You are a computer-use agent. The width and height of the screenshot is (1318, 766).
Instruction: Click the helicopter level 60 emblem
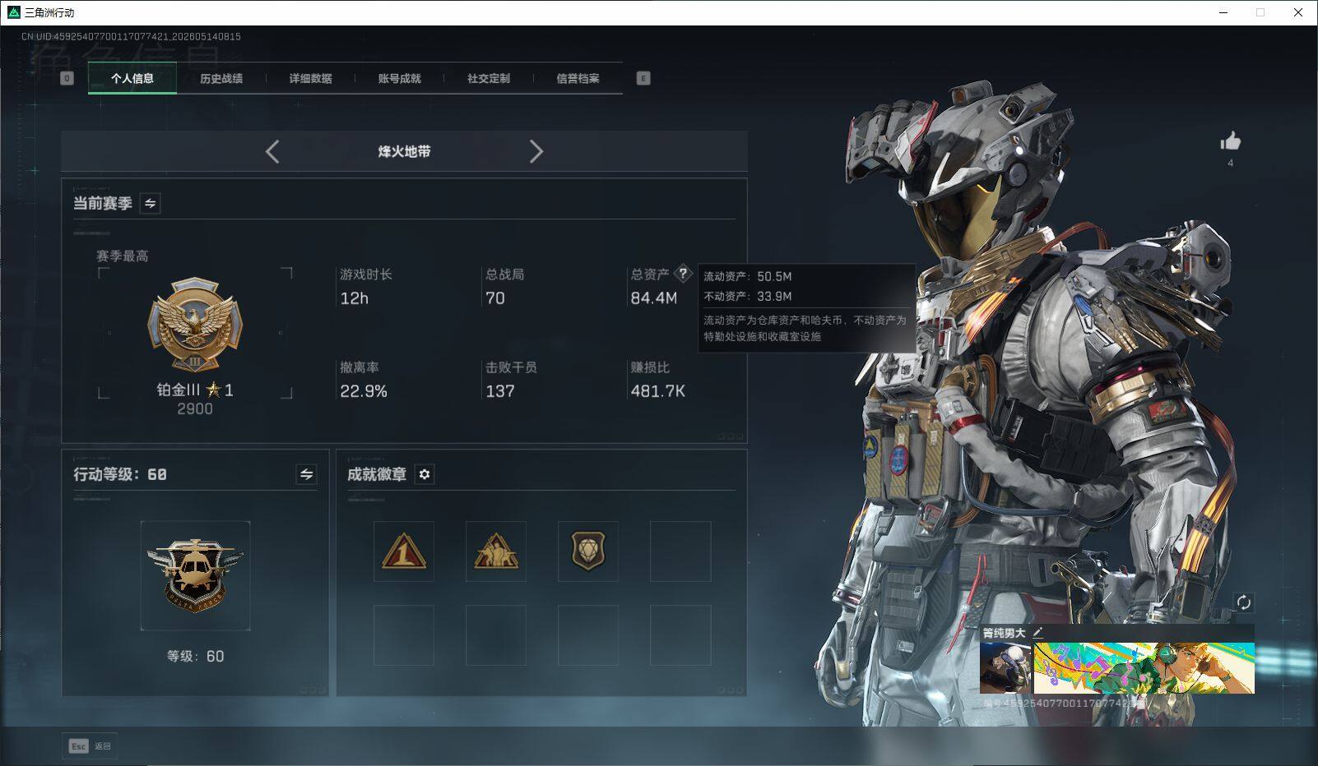(195, 575)
